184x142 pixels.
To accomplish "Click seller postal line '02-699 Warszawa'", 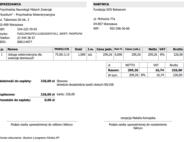I will [11, 25].
